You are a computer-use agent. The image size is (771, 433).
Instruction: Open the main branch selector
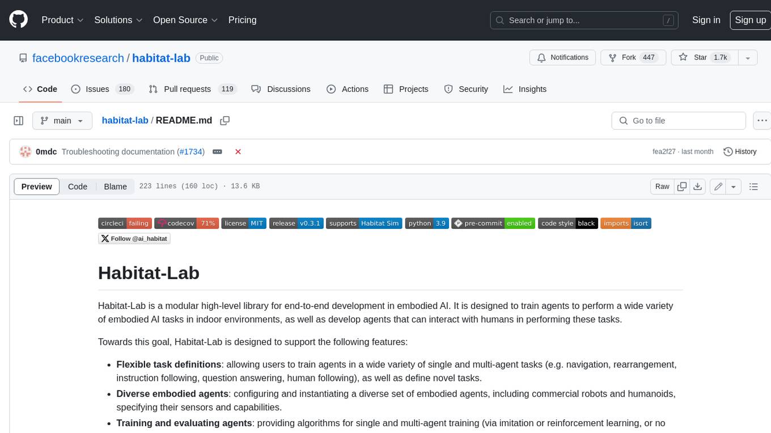tap(62, 121)
